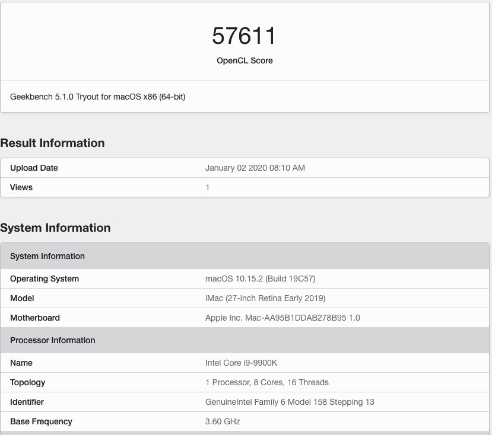492x435 pixels.
Task: Select the Views count value 1
Action: coord(207,187)
